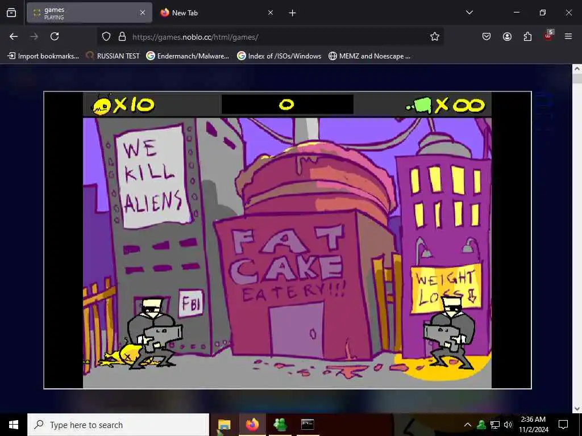
Task: Focus the URL address bar
Action: (271, 37)
